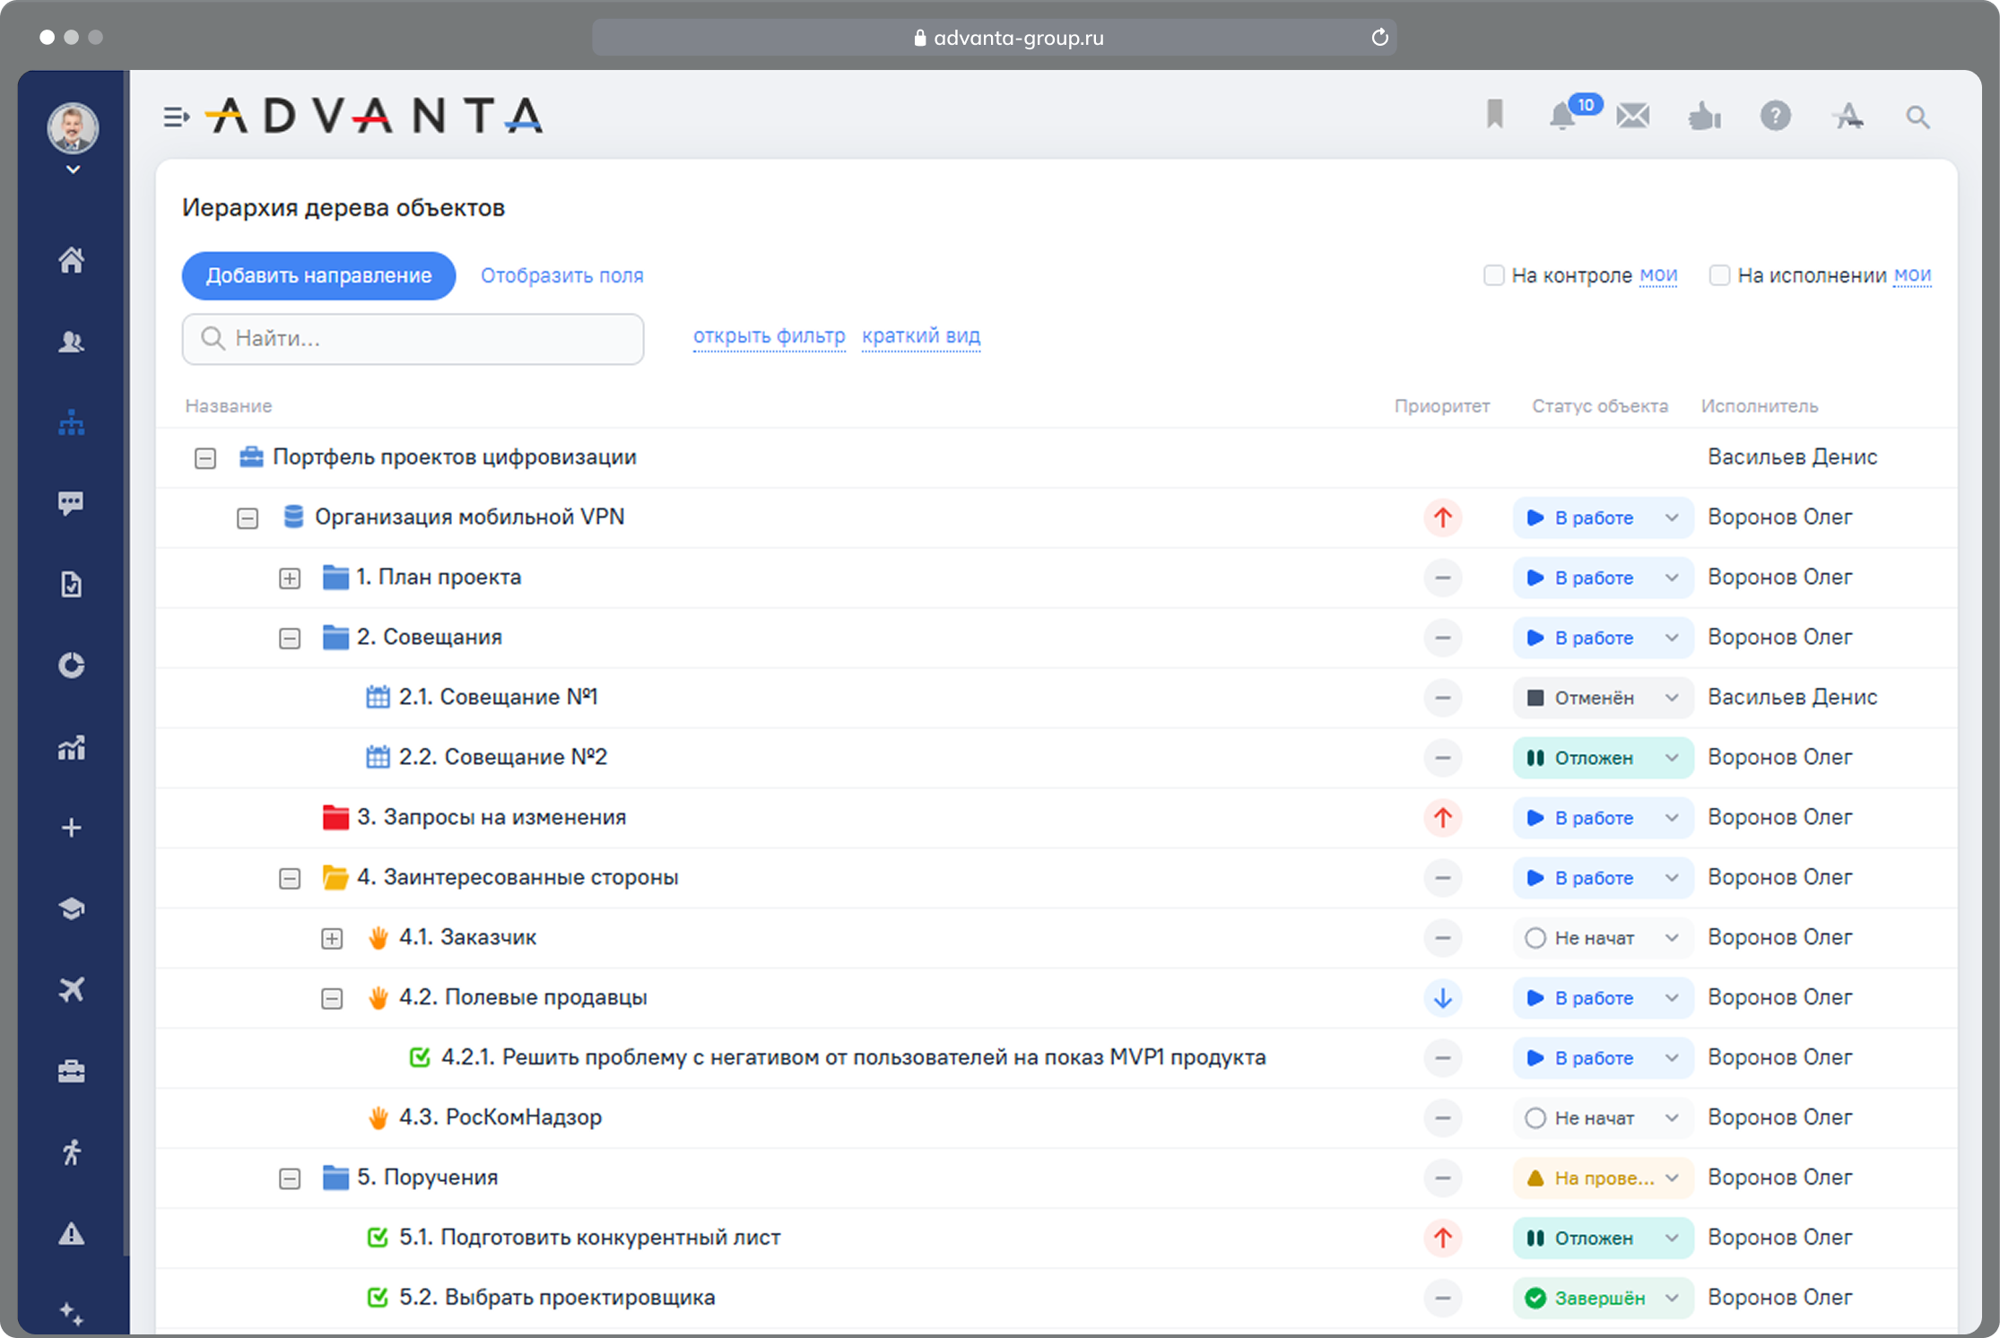Open search with the magnifier icon
The width and height of the screenshot is (2000, 1338).
point(1918,117)
